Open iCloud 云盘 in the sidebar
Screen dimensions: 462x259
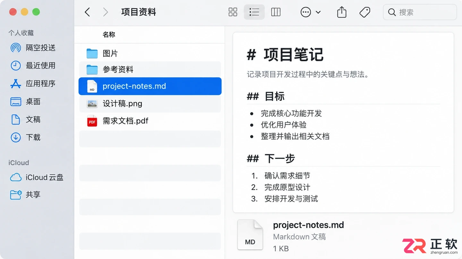pyautogui.click(x=37, y=177)
